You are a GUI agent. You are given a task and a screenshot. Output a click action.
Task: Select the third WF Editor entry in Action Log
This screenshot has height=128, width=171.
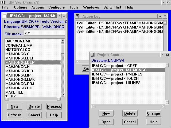pos(120,31)
